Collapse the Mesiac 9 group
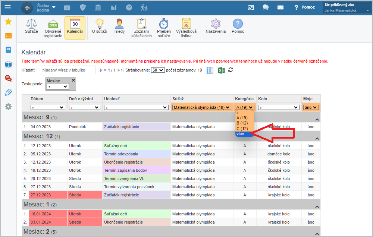373x237 pixels. coord(317,120)
